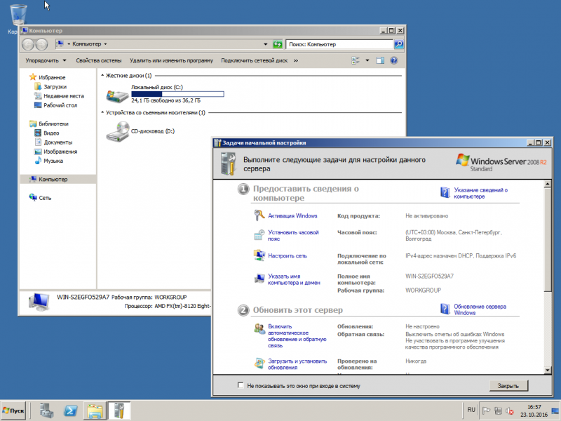The width and height of the screenshot is (561, 421).
Task: Open the network tray icon
Action: click(498, 410)
